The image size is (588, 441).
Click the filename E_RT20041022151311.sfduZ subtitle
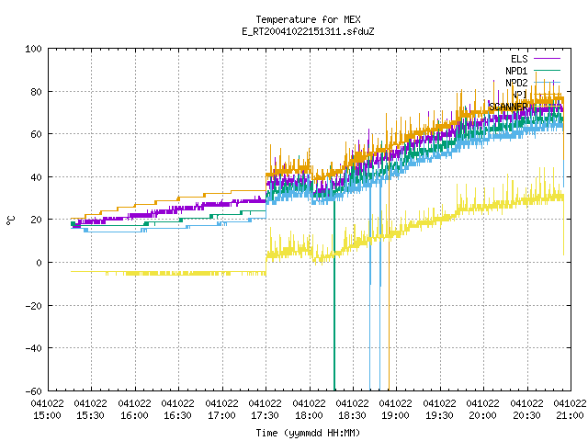click(x=308, y=31)
